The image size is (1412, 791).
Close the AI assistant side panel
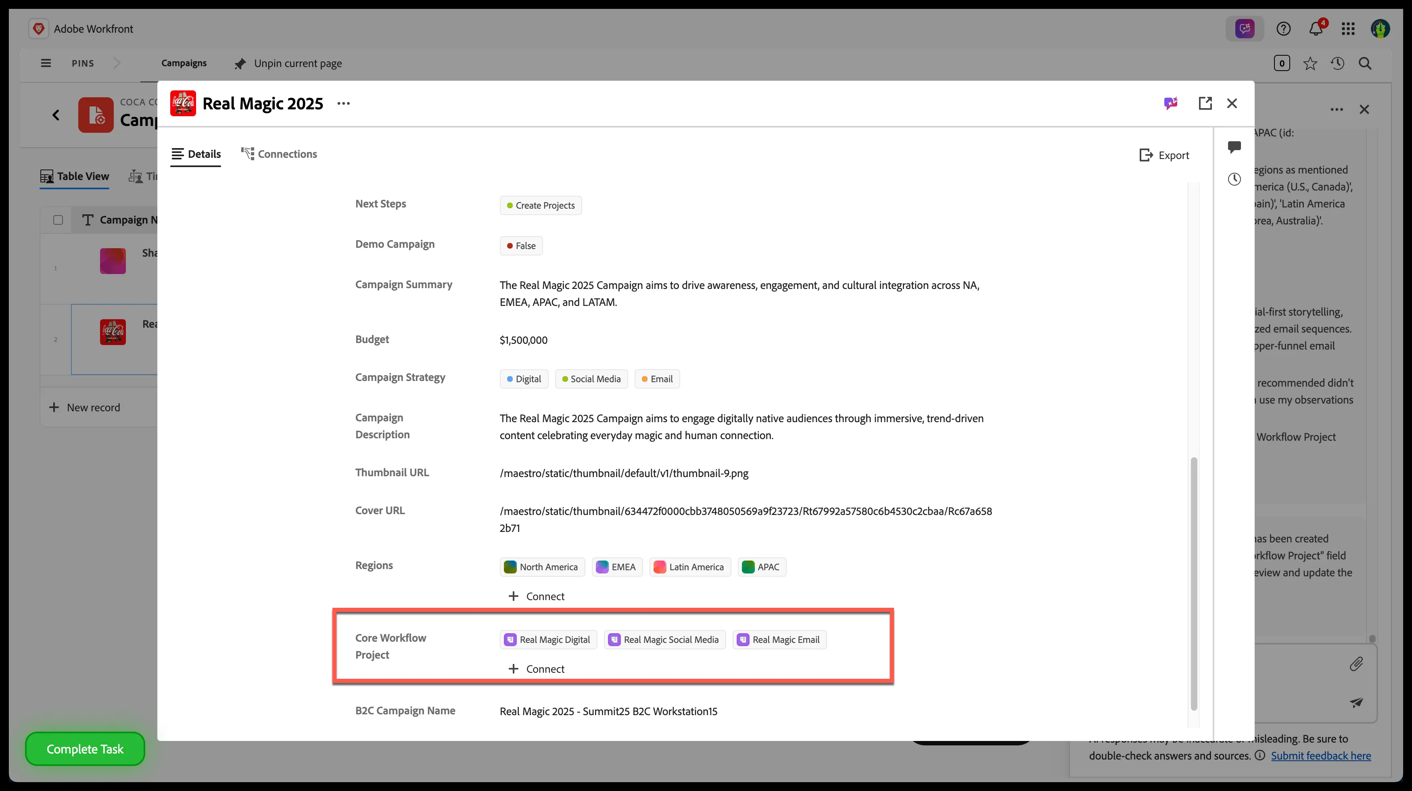click(x=1364, y=110)
